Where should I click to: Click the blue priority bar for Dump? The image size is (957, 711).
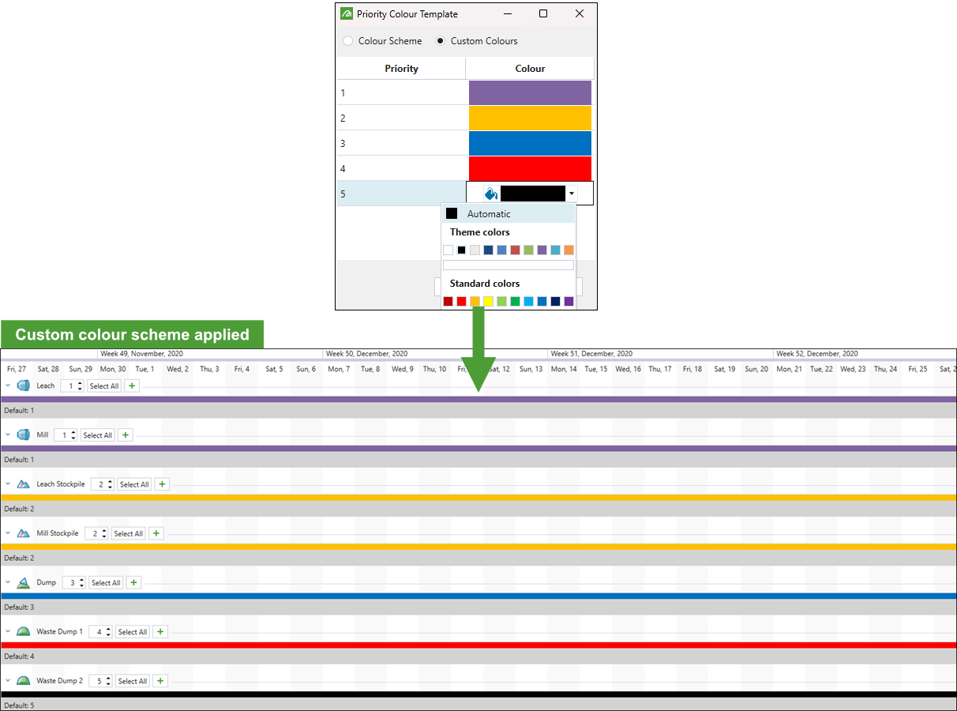coord(478,596)
